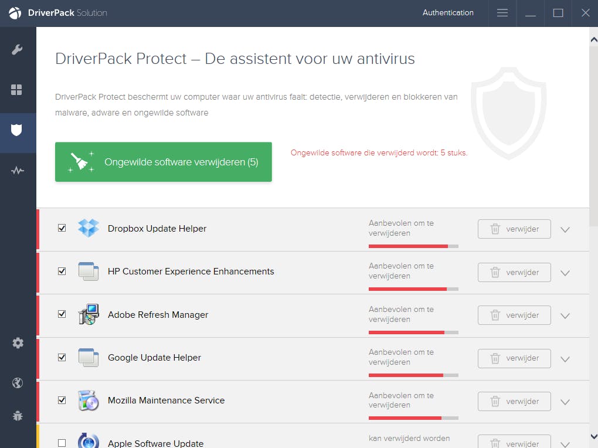Image resolution: width=598 pixels, height=448 pixels.
Task: Click the globe language icon in sidebar
Action: point(18,383)
